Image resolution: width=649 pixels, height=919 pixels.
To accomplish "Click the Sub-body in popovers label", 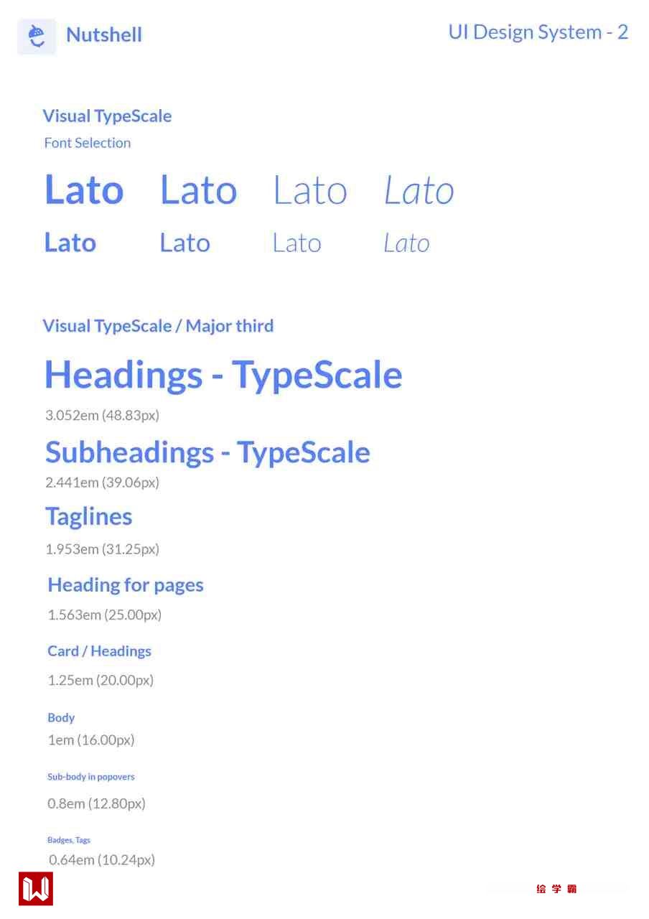I will 91,777.
